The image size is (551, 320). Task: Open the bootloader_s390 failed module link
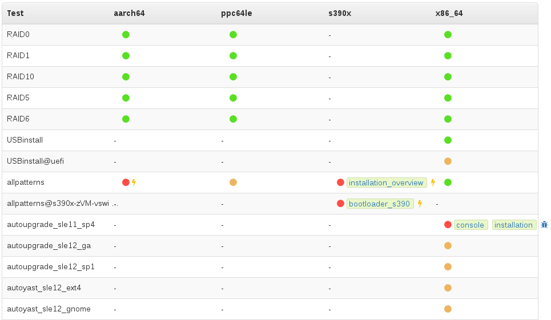tap(380, 204)
